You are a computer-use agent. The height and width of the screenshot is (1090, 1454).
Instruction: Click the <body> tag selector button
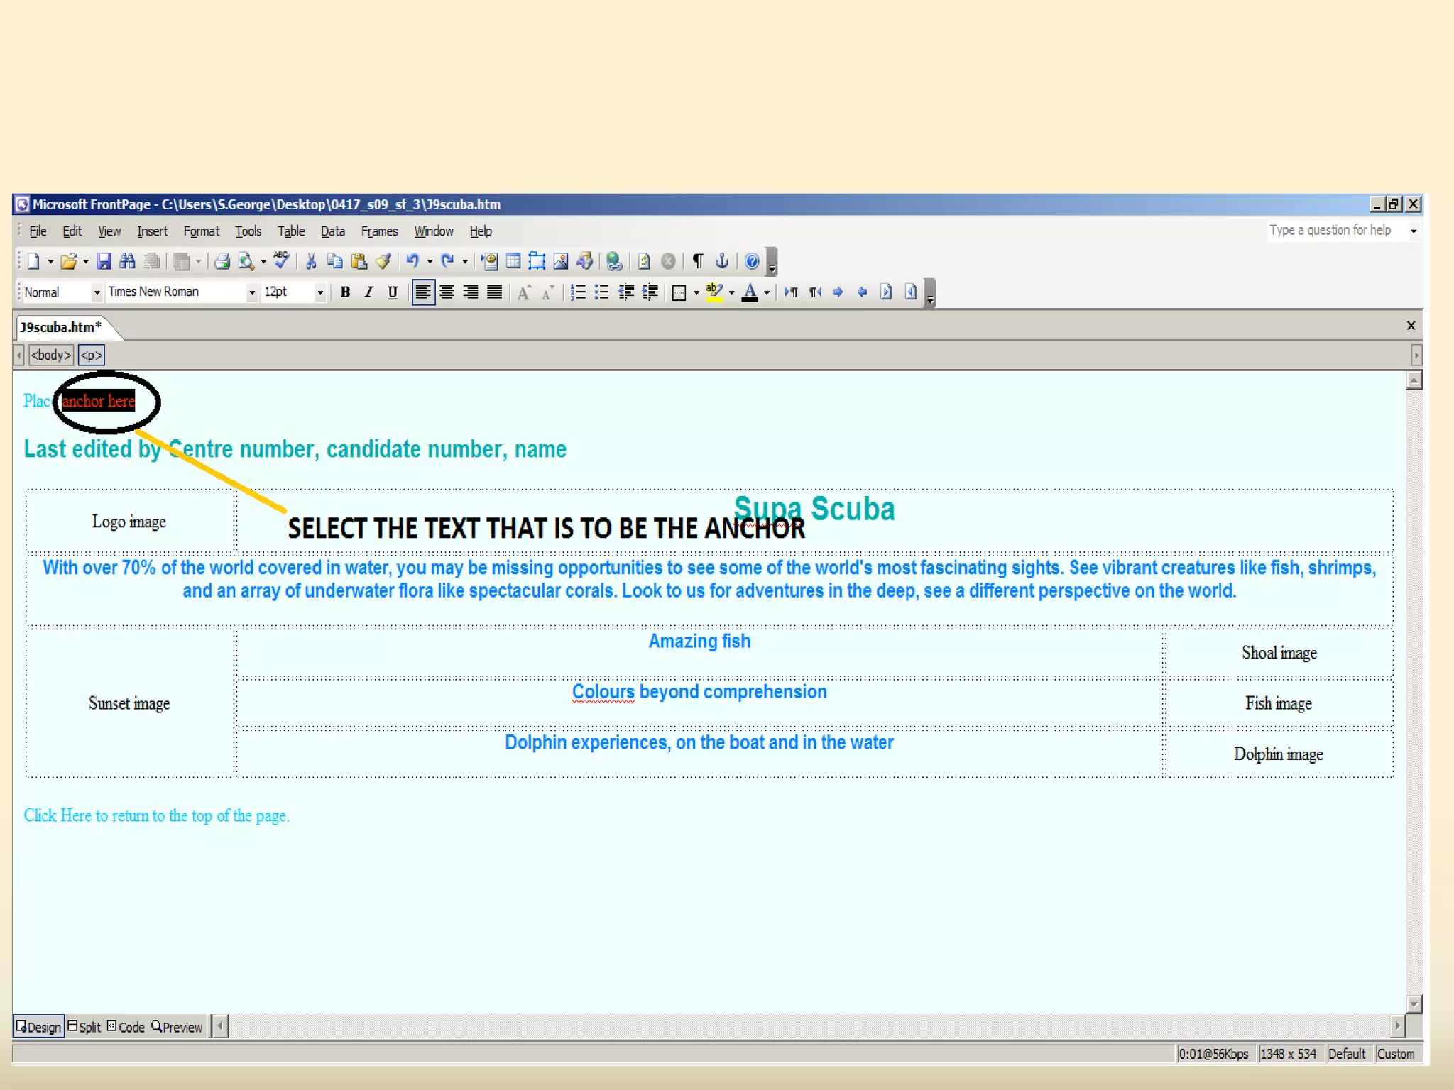51,355
